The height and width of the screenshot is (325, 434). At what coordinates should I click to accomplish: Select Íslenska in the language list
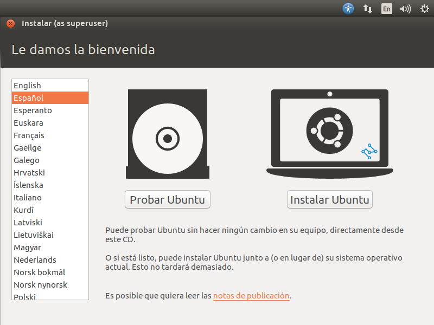click(50, 185)
